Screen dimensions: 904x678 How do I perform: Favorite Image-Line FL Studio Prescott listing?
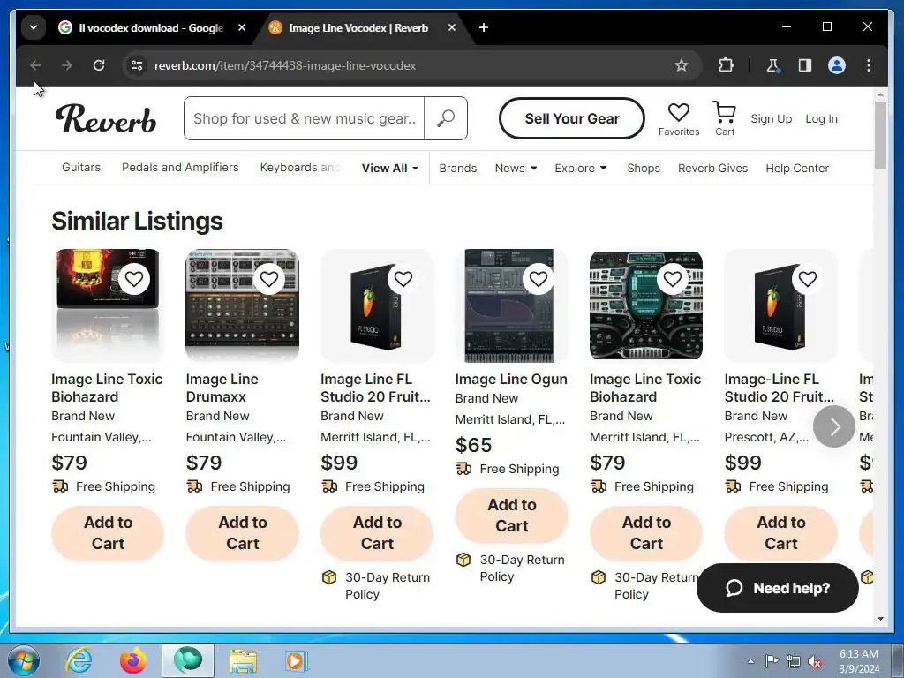tap(807, 279)
